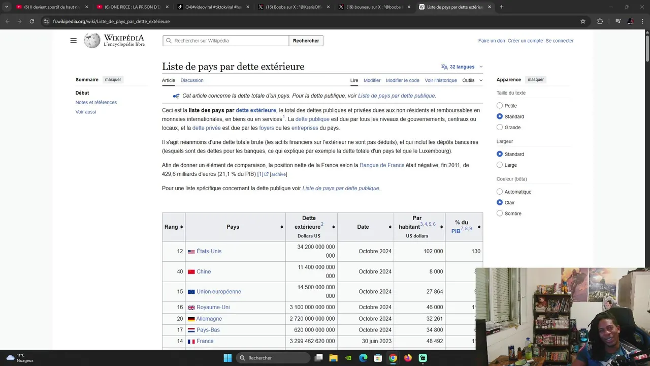Launch Firefox from the taskbar
This screenshot has width=650, height=366.
click(x=408, y=358)
